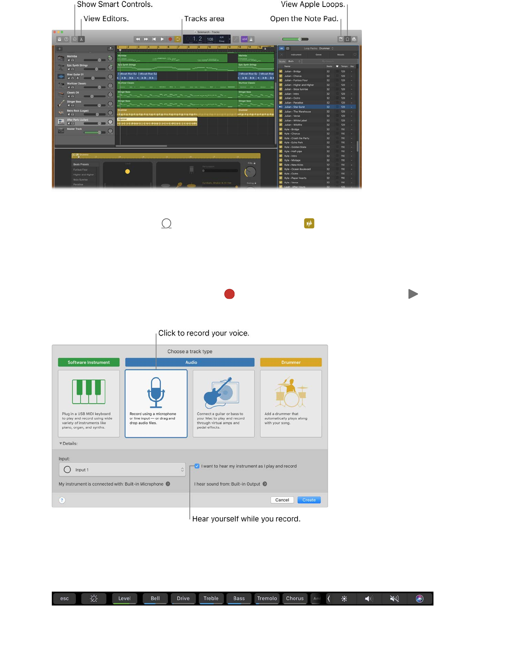The height and width of the screenshot is (660, 518).
Task: Mute the River Guitar 01 track
Action: click(x=69, y=78)
